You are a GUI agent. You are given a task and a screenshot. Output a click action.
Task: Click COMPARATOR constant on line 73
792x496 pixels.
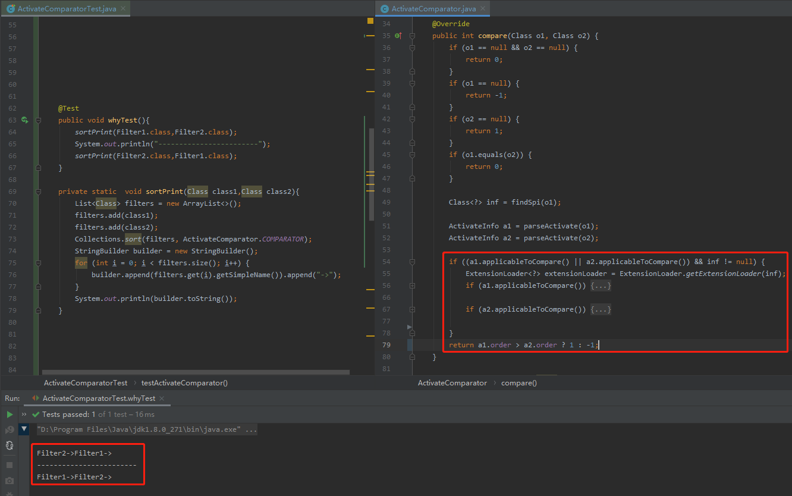(282, 239)
